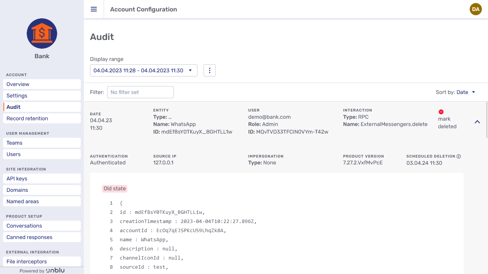
Task: Click the No filter set input field
Action: pos(140,92)
